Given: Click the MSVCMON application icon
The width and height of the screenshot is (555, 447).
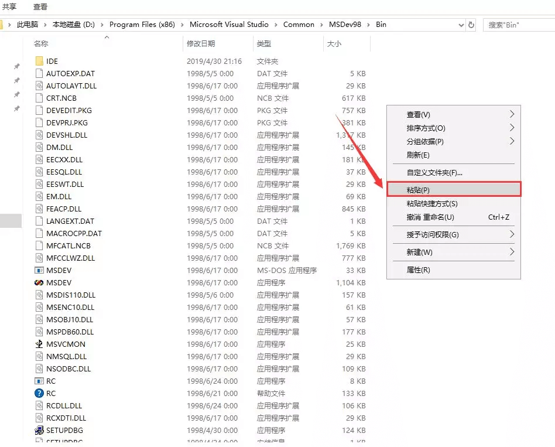Looking at the screenshot, I should [x=39, y=344].
